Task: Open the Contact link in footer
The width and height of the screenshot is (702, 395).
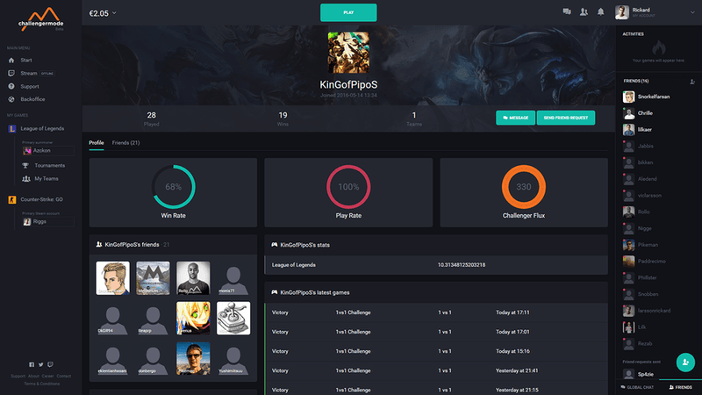Action: pos(64,377)
